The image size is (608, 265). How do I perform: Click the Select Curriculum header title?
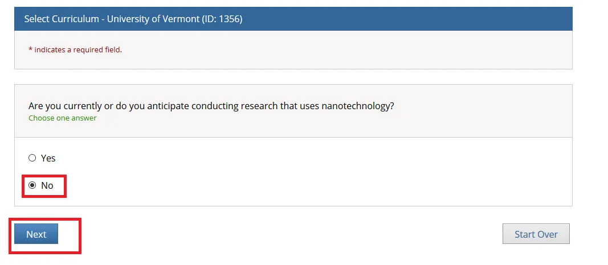click(x=133, y=19)
